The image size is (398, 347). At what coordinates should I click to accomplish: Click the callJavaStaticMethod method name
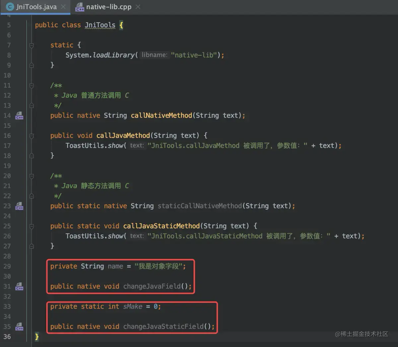[x=162, y=226]
